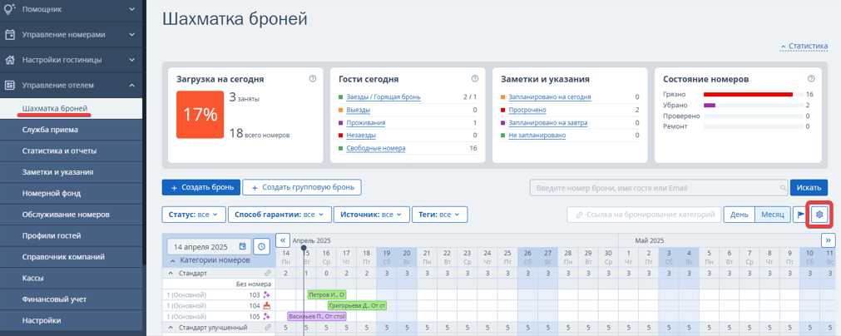Click the clock icon next to date field
This screenshot has width=841, height=336.
coord(261,246)
